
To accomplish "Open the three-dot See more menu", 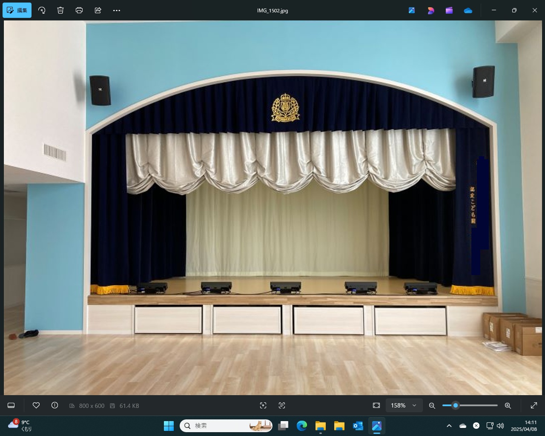I will click(x=117, y=10).
